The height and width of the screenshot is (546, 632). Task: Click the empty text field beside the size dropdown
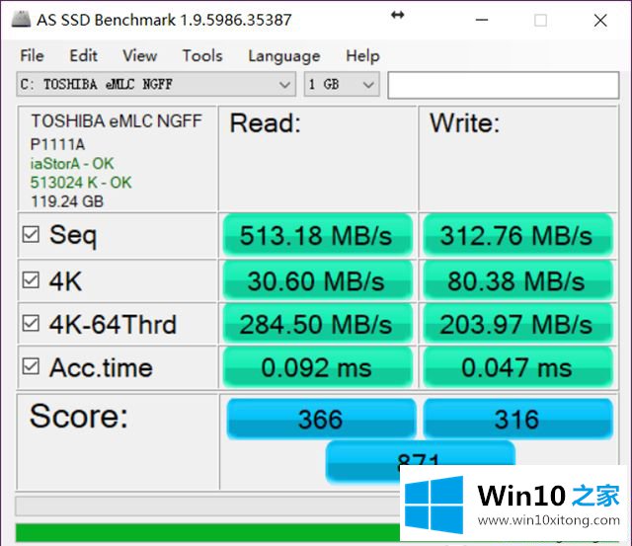pyautogui.click(x=503, y=85)
